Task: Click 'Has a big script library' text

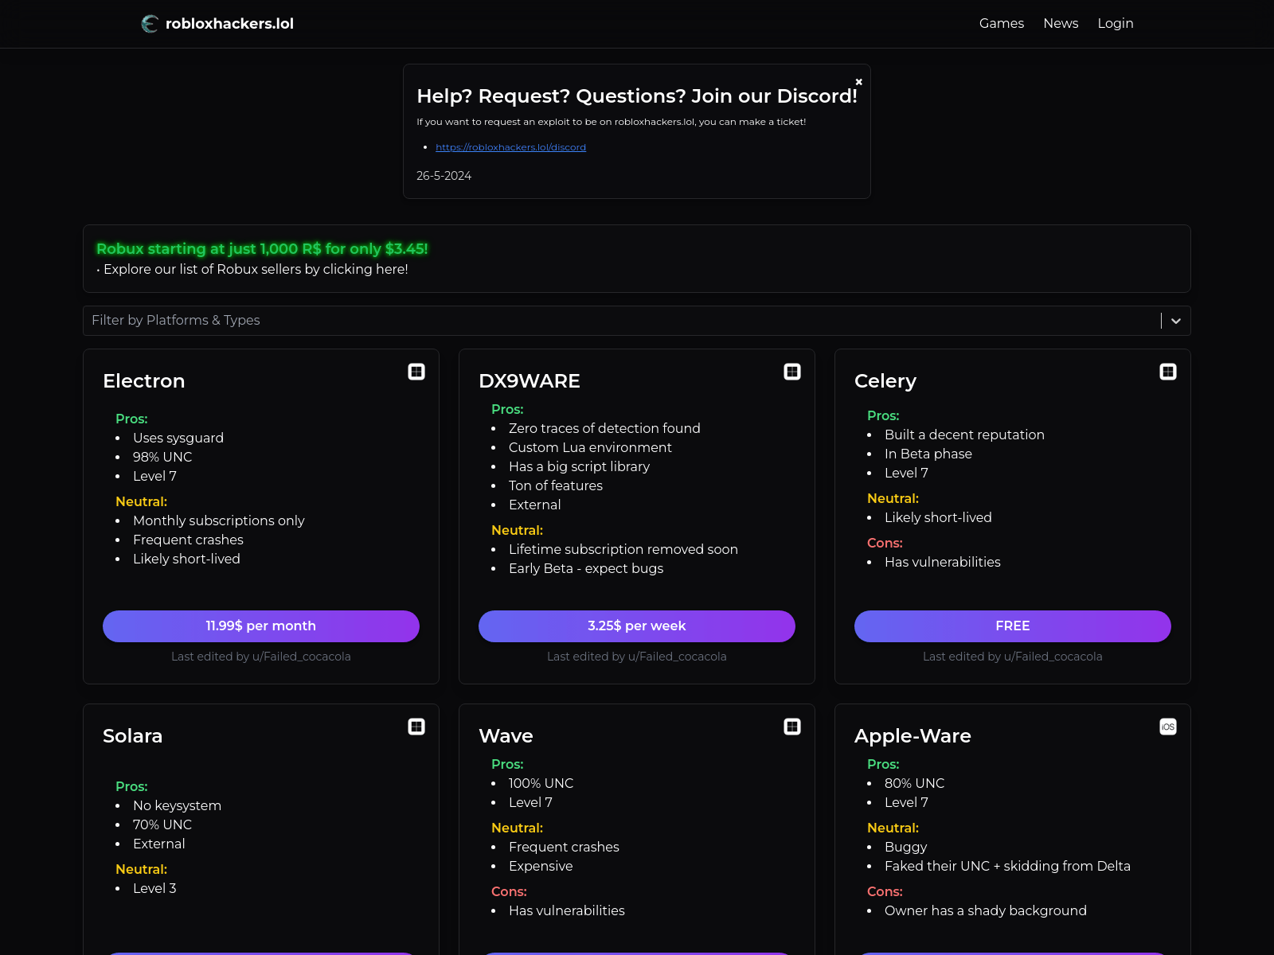Action: (579, 466)
